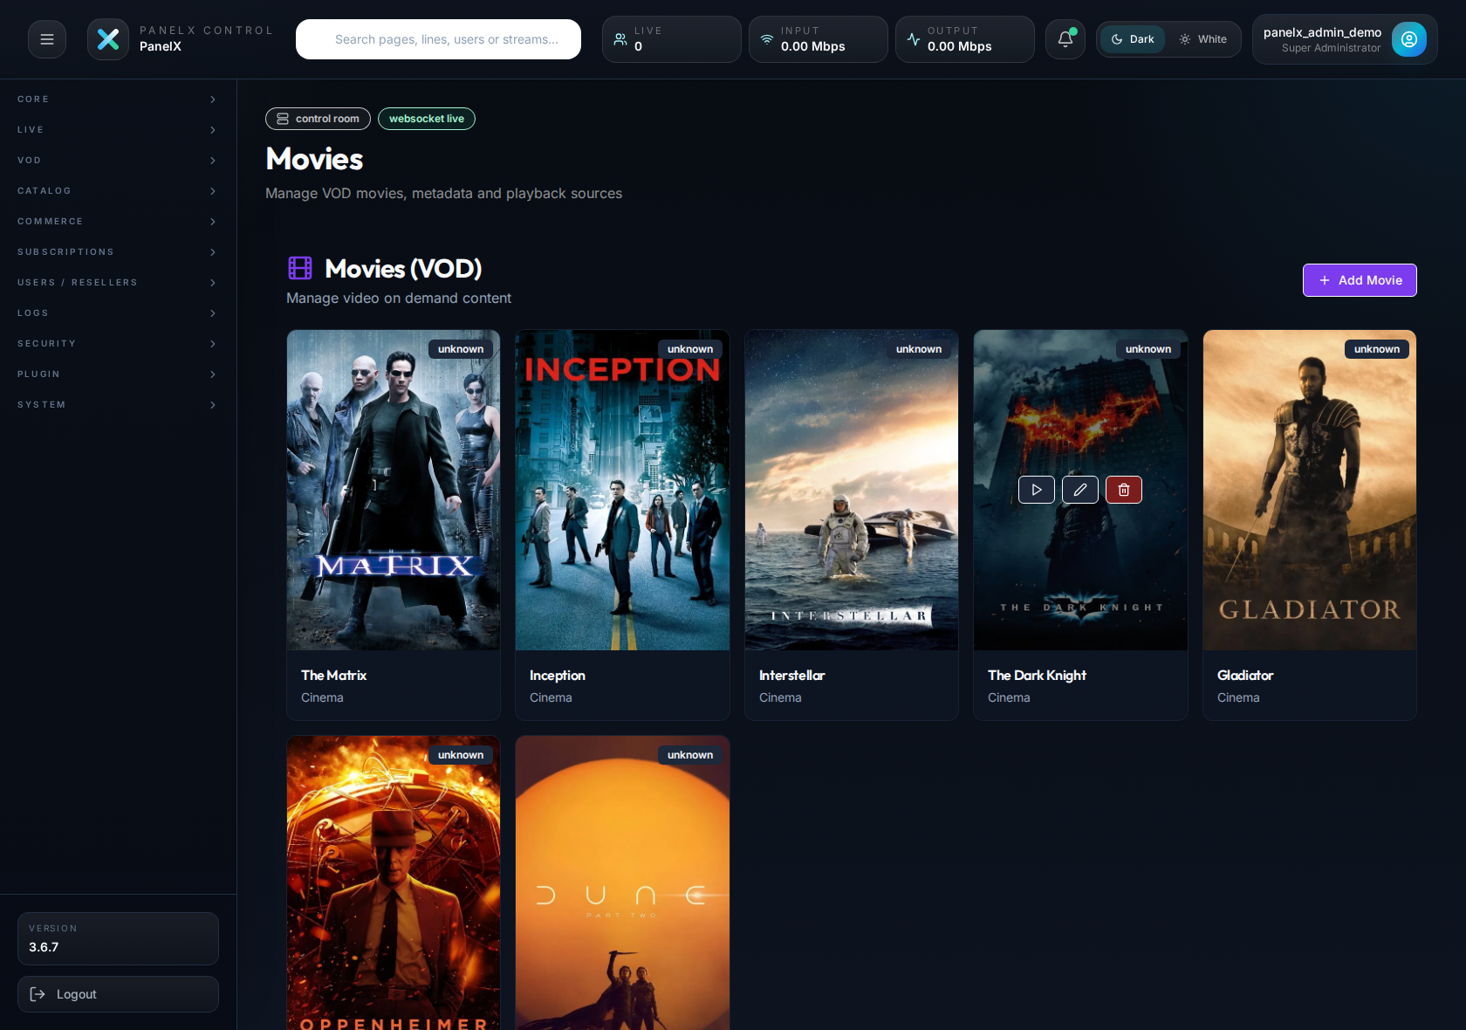Open the admin avatar menu
The height and width of the screenshot is (1030, 1466).
click(x=1408, y=39)
